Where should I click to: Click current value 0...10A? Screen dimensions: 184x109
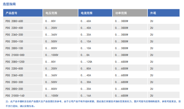(x=86, y=48)
